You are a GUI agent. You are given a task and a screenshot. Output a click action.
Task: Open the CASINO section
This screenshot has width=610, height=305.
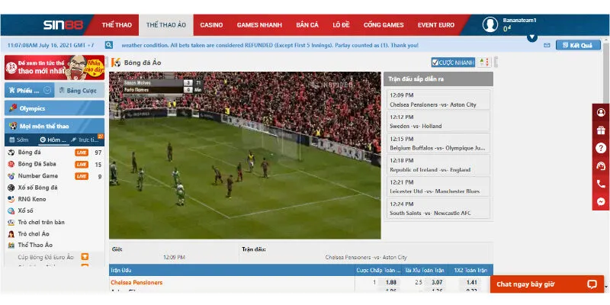tap(211, 25)
